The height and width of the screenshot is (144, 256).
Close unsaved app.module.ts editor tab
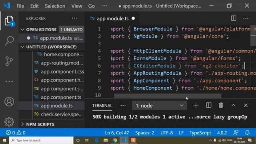click(x=133, y=18)
